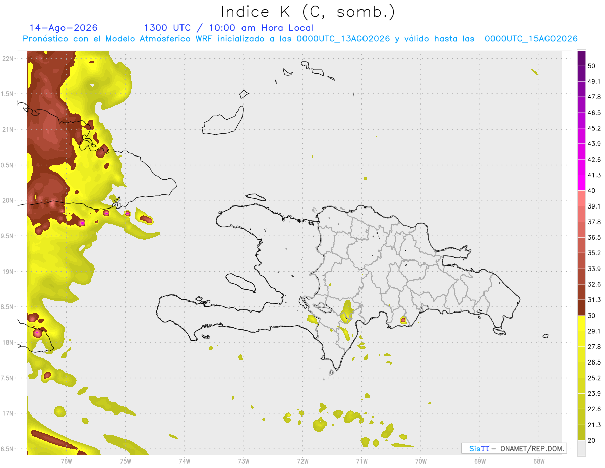Click the legend value "42.6"
The image size is (605, 468).
594,160
